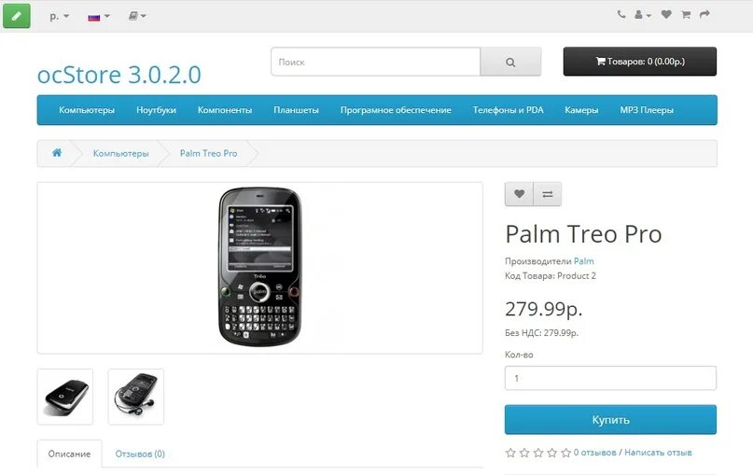This screenshot has height=475, width=753.
Task: Open Телефоны и PDA menu category
Action: click(x=509, y=110)
